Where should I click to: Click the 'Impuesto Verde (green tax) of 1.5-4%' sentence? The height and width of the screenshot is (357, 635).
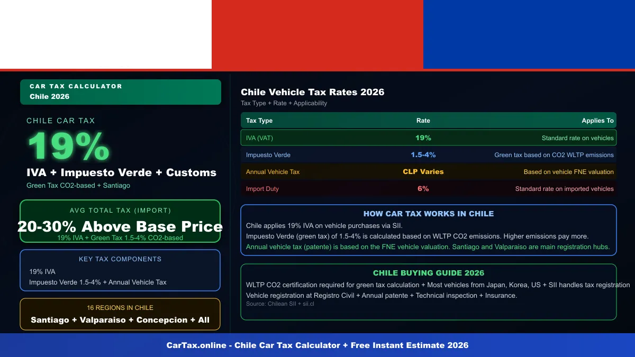pyautogui.click(x=418, y=236)
